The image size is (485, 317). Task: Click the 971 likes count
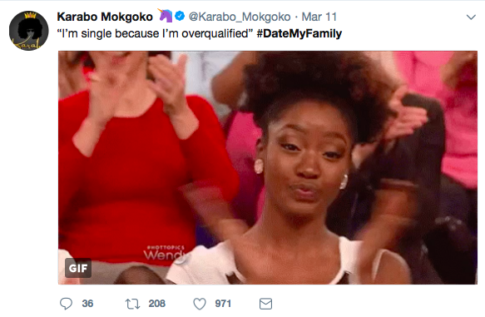tap(223, 304)
